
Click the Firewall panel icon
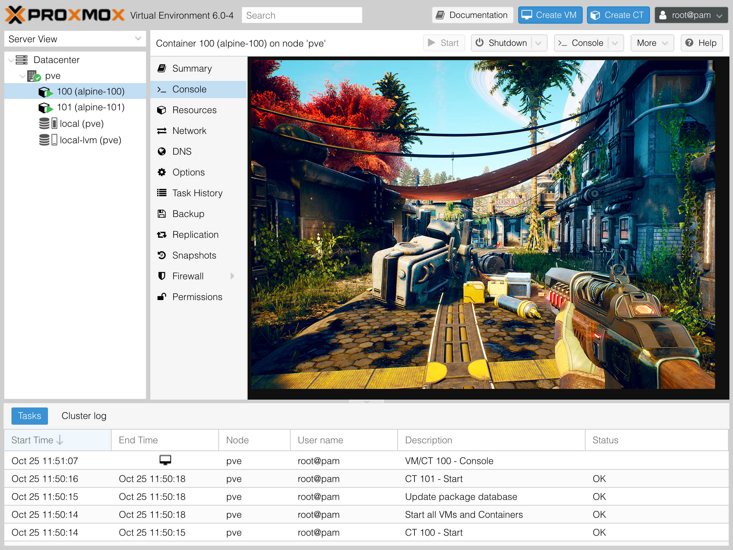(x=162, y=276)
